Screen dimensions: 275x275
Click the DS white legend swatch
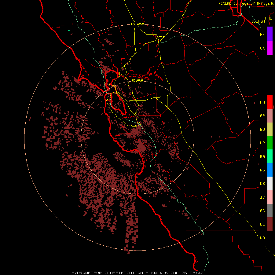point(270,183)
